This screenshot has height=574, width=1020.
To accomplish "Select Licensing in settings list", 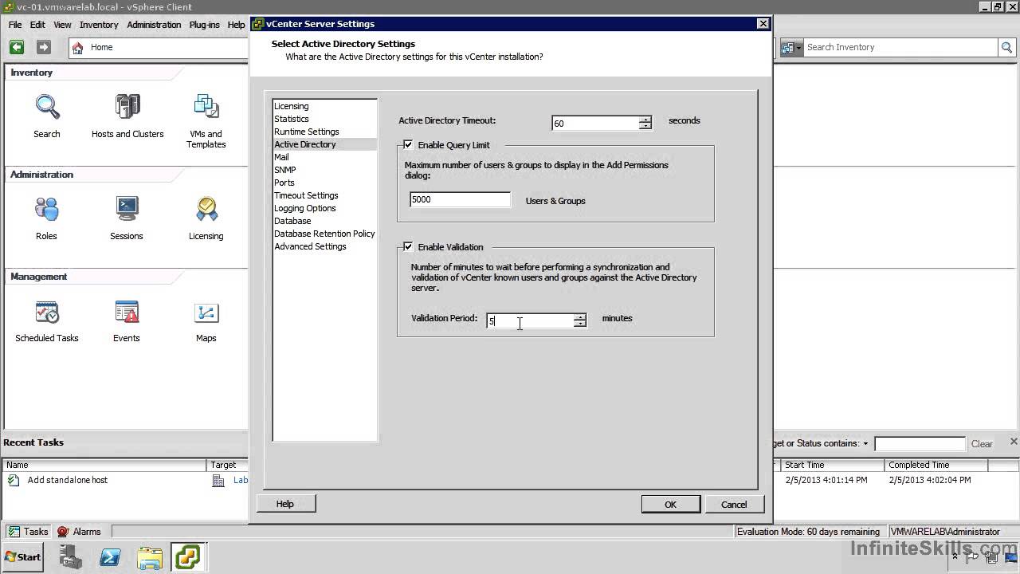I will (x=324, y=106).
